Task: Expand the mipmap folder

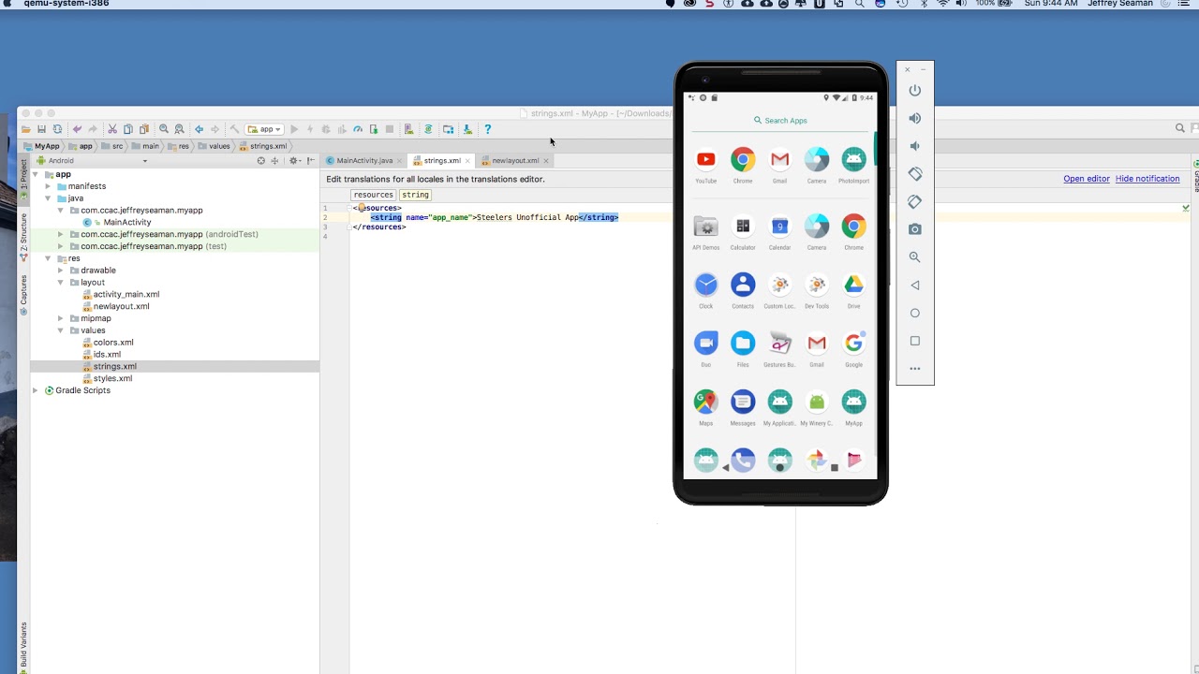Action: coord(61,318)
